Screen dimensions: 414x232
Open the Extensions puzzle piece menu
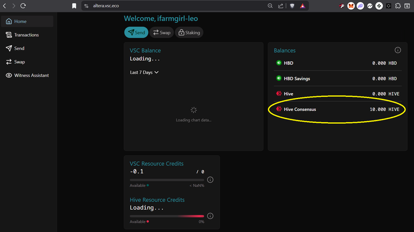(x=398, y=6)
